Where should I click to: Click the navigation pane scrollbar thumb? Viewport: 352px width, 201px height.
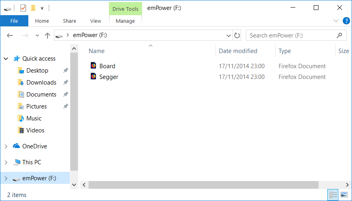point(74,112)
